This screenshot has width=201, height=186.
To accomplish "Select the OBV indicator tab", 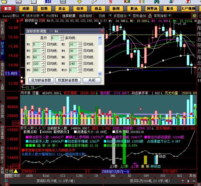I will point(146,176).
